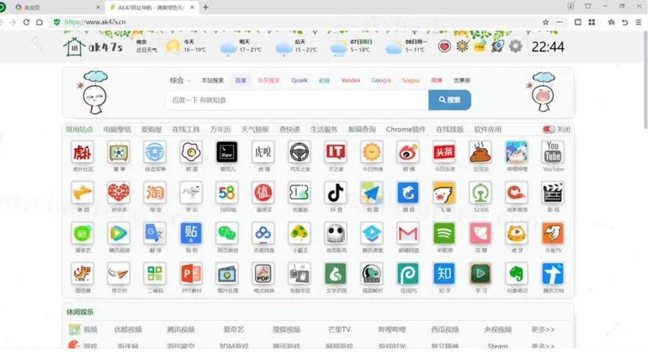Image resolution: width=648 pixels, height=355 pixels.
Task: Select the 百度 search engine tab
Action: (241, 80)
